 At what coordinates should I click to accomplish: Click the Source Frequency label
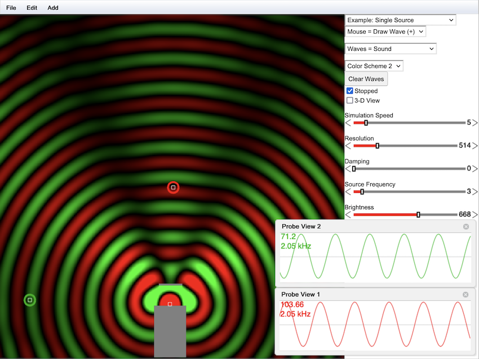tap(370, 184)
